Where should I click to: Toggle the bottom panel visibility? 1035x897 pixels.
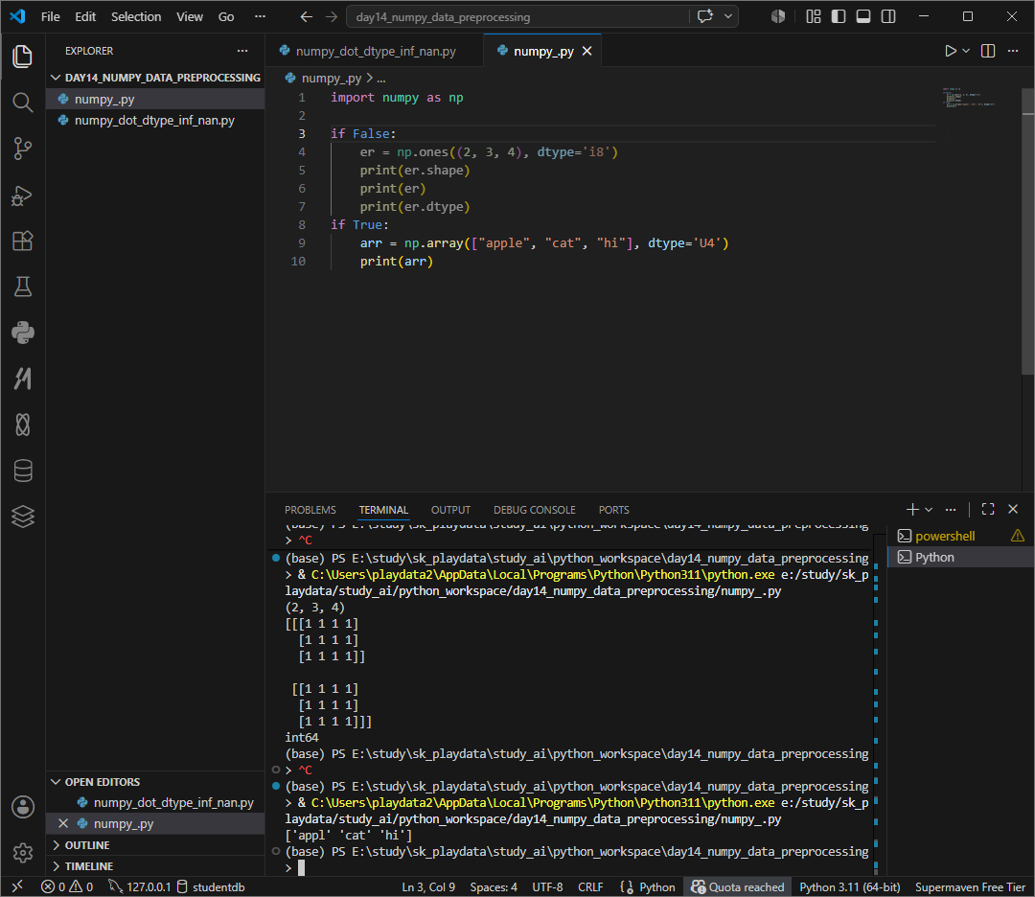863,16
